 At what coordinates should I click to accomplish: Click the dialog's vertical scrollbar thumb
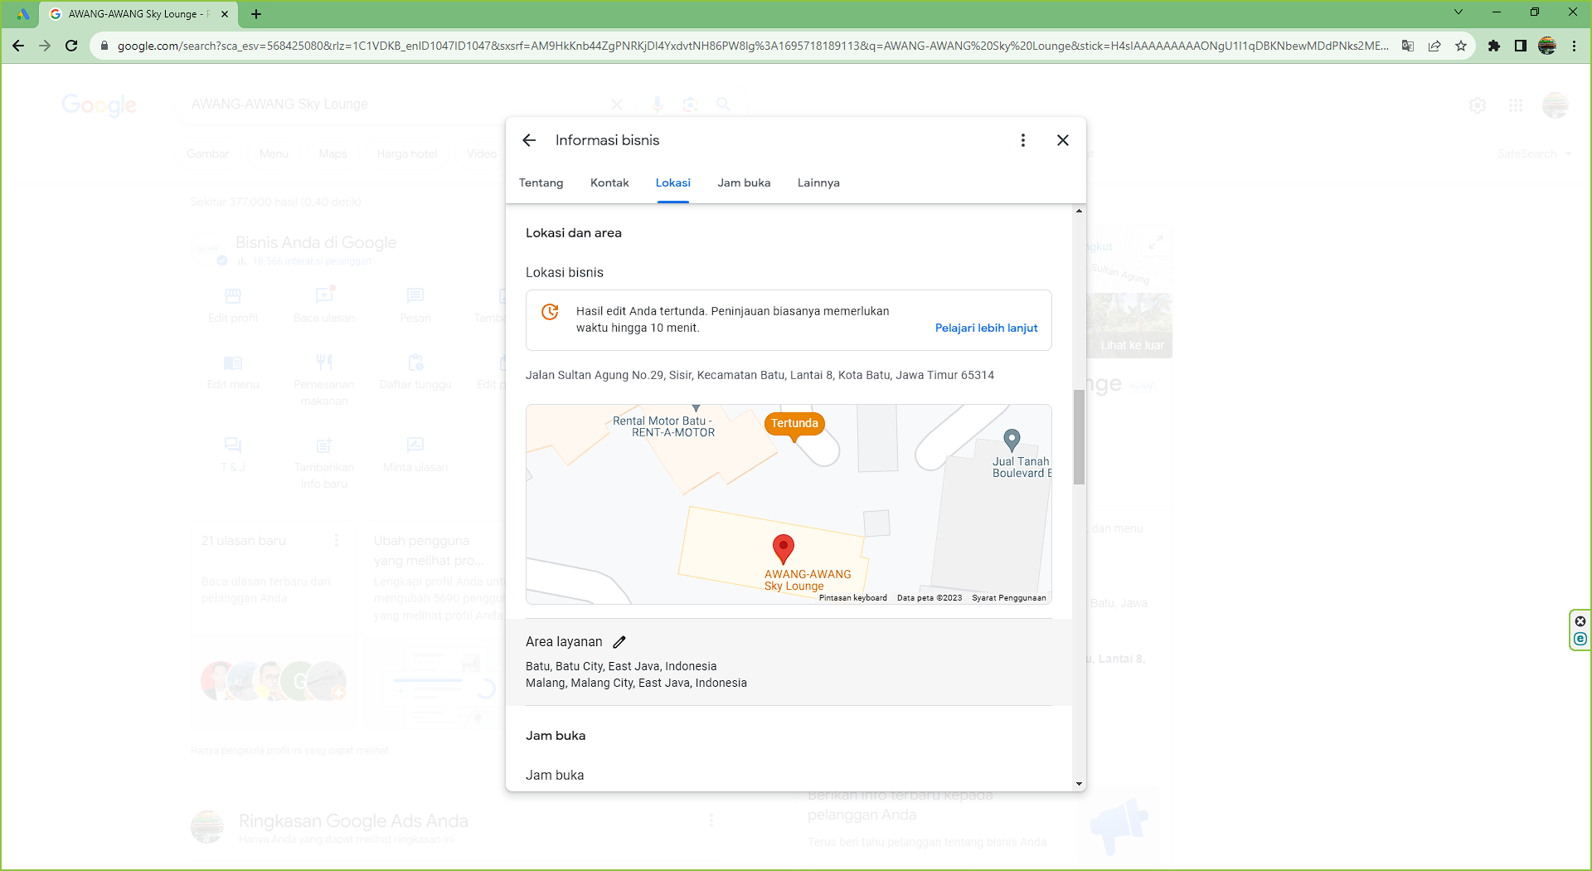[x=1079, y=436]
